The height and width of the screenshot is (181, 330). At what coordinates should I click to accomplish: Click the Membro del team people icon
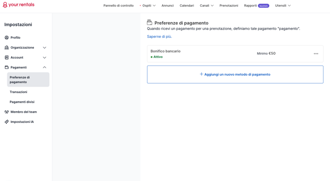pyautogui.click(x=6, y=112)
